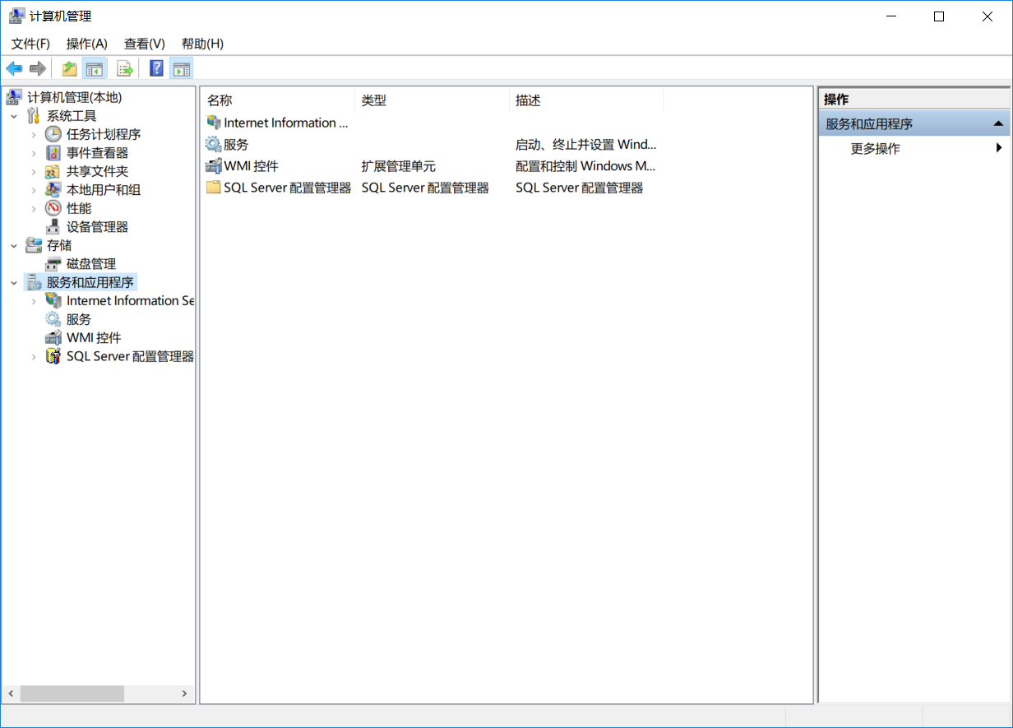Expand the 性能 tree node

[x=34, y=208]
